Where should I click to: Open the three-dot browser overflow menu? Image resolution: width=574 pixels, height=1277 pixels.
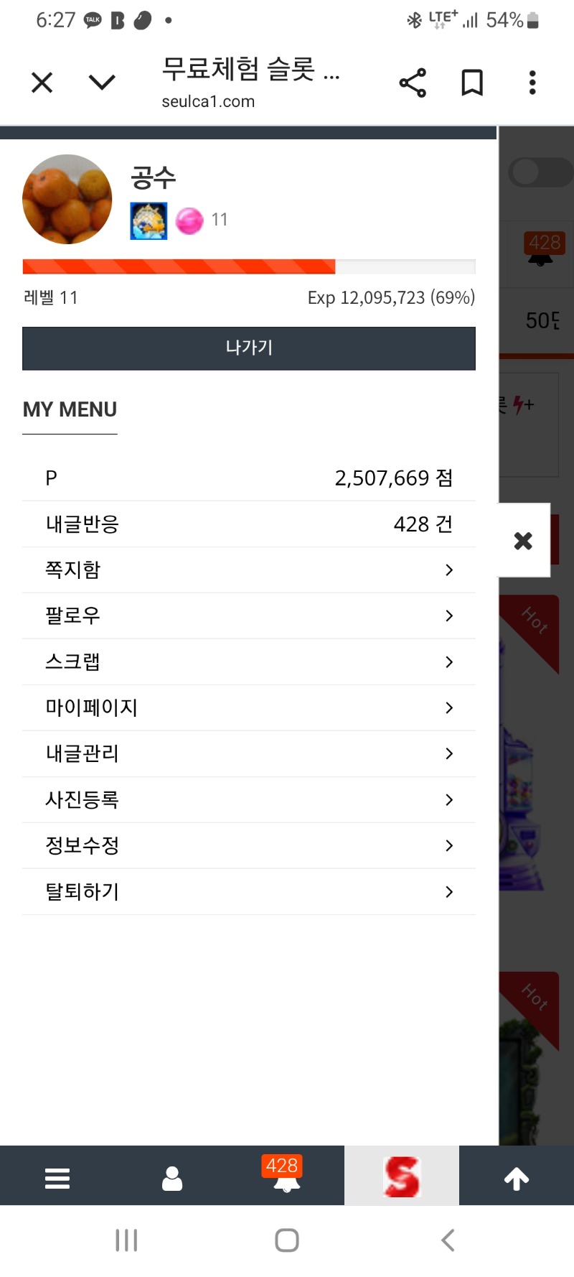[x=532, y=83]
